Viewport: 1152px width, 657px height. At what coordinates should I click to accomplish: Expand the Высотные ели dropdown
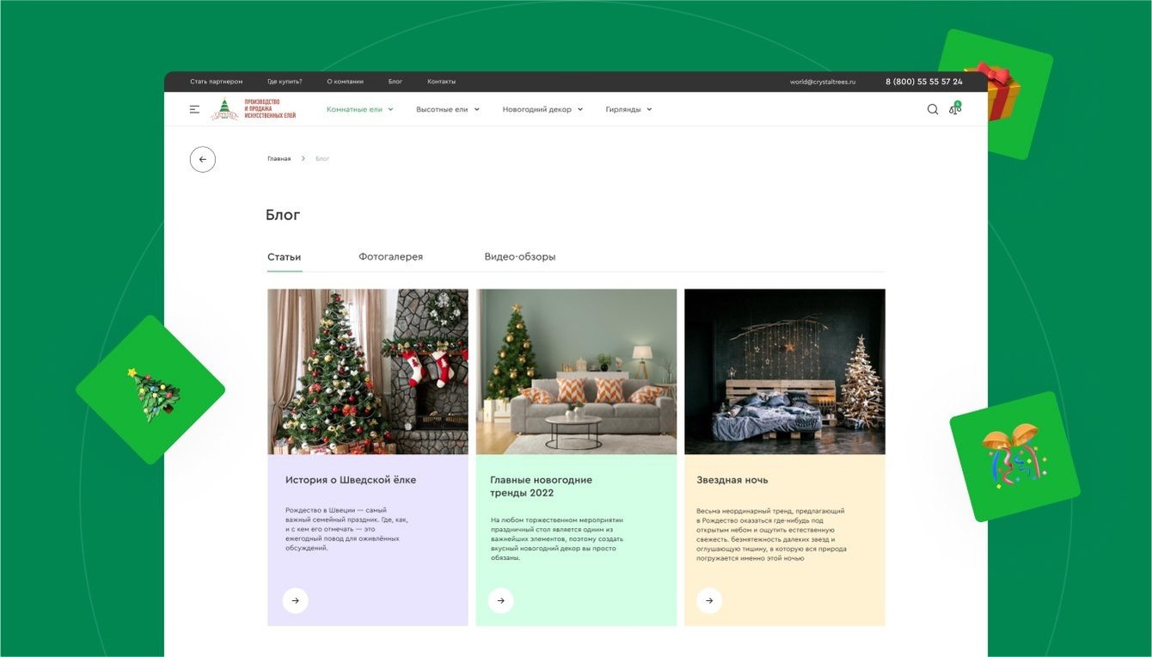coord(448,109)
